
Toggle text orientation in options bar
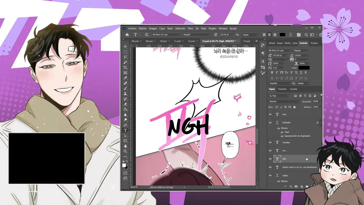tap(147, 35)
